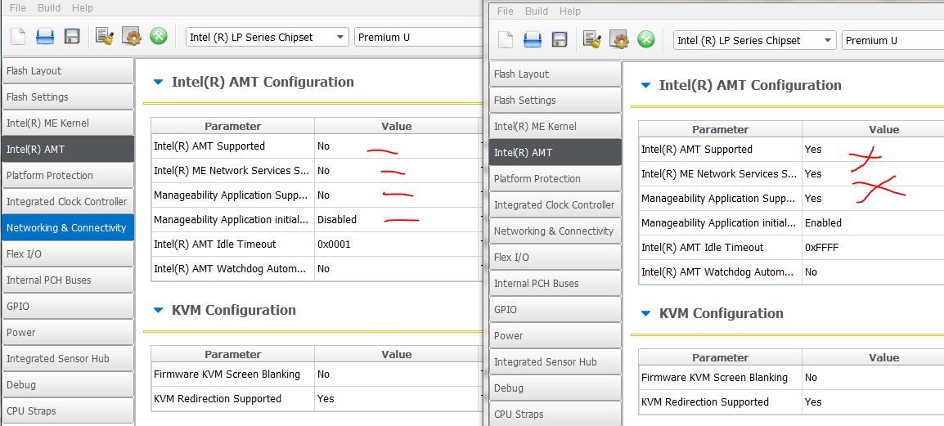Select Networking & Connectivity tab in right window
Viewport: 944px width, 426px height.
tap(555, 231)
